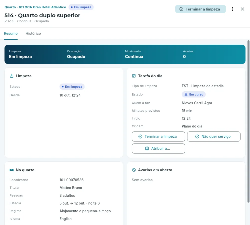The height and width of the screenshot is (225, 250).
Task: Close the room detail panel
Action: coord(242,9)
